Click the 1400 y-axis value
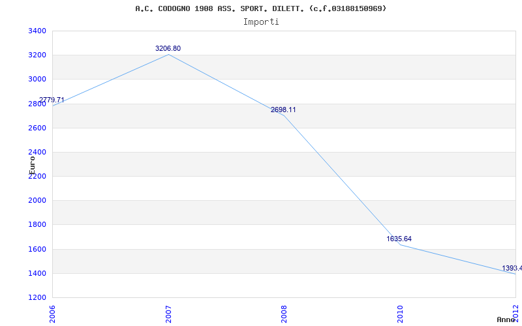 pyautogui.click(x=37, y=273)
